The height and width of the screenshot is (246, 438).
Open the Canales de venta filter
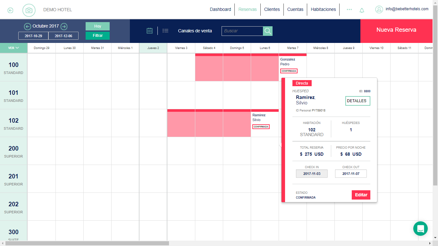tap(195, 31)
